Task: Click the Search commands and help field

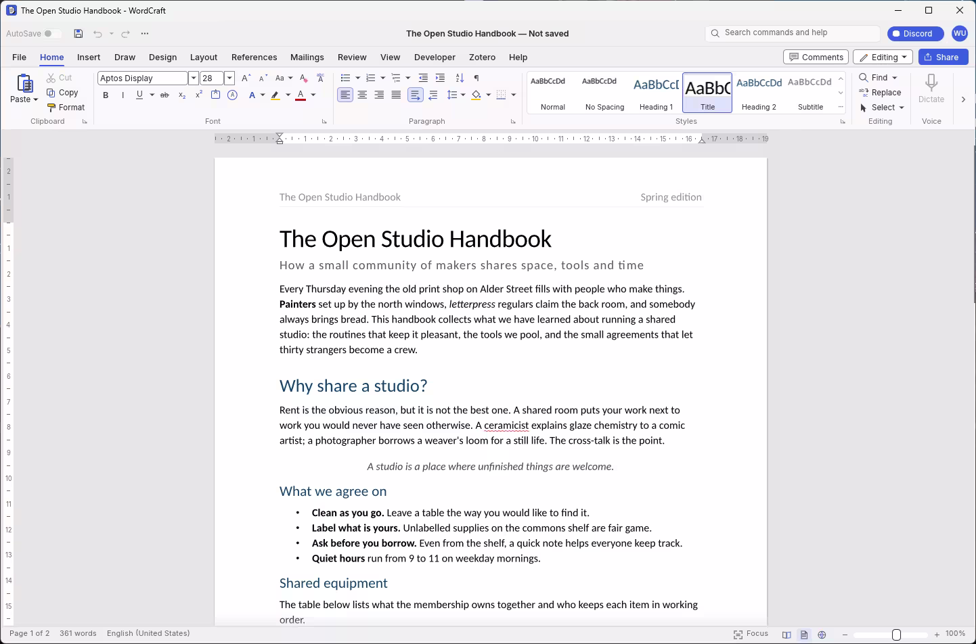Action: point(793,33)
